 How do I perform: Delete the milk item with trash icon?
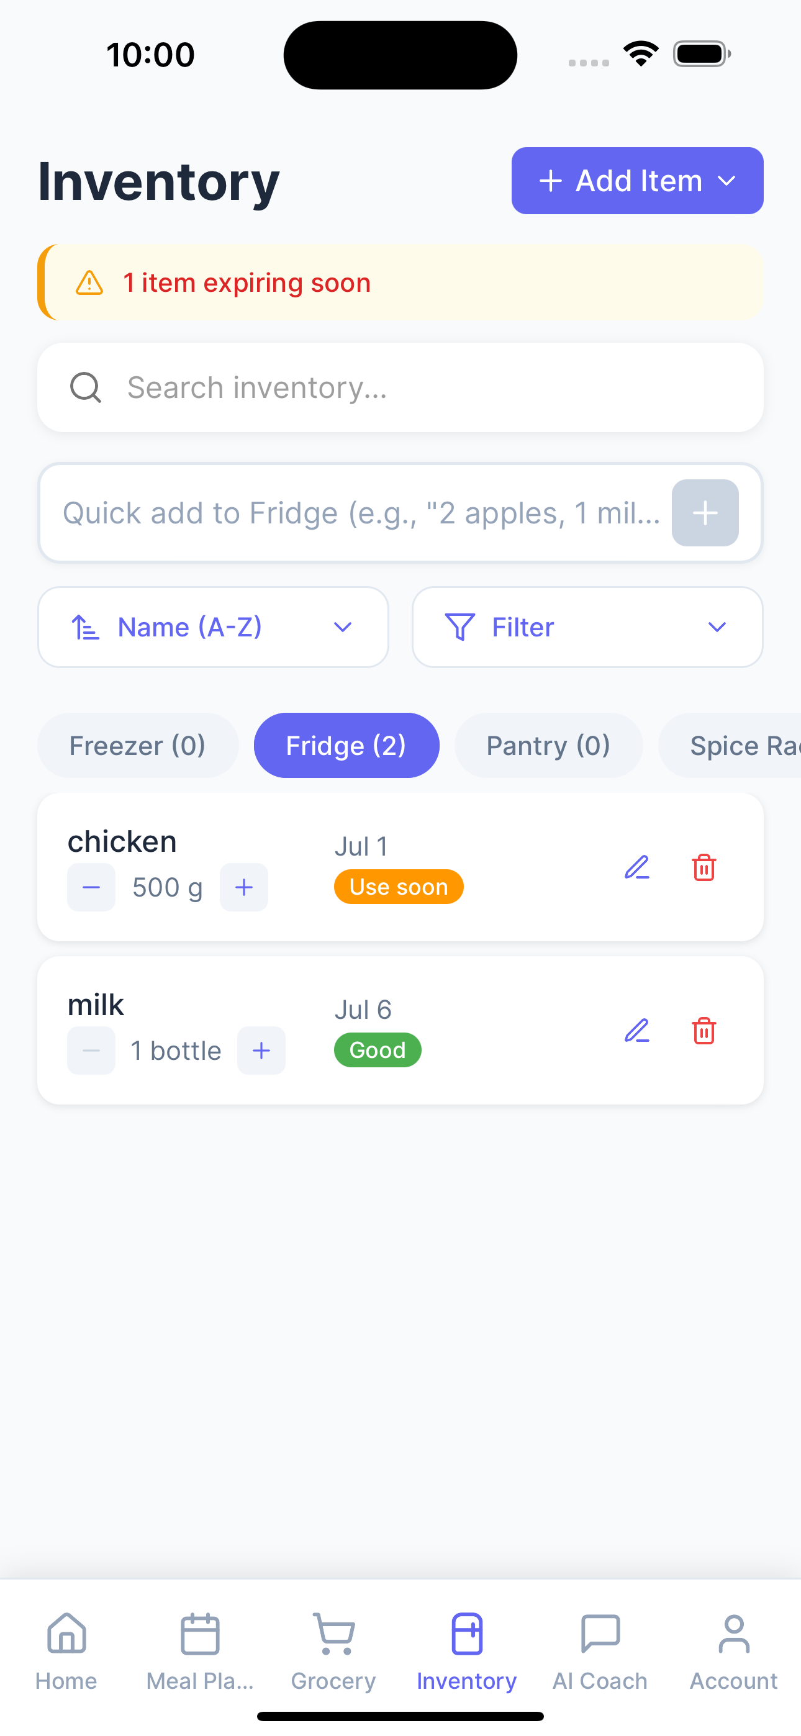[704, 1031]
